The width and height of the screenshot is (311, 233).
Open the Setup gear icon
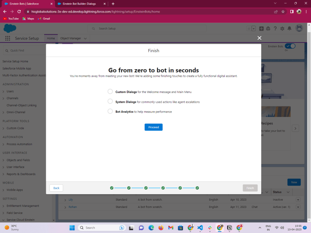pos(282,29)
